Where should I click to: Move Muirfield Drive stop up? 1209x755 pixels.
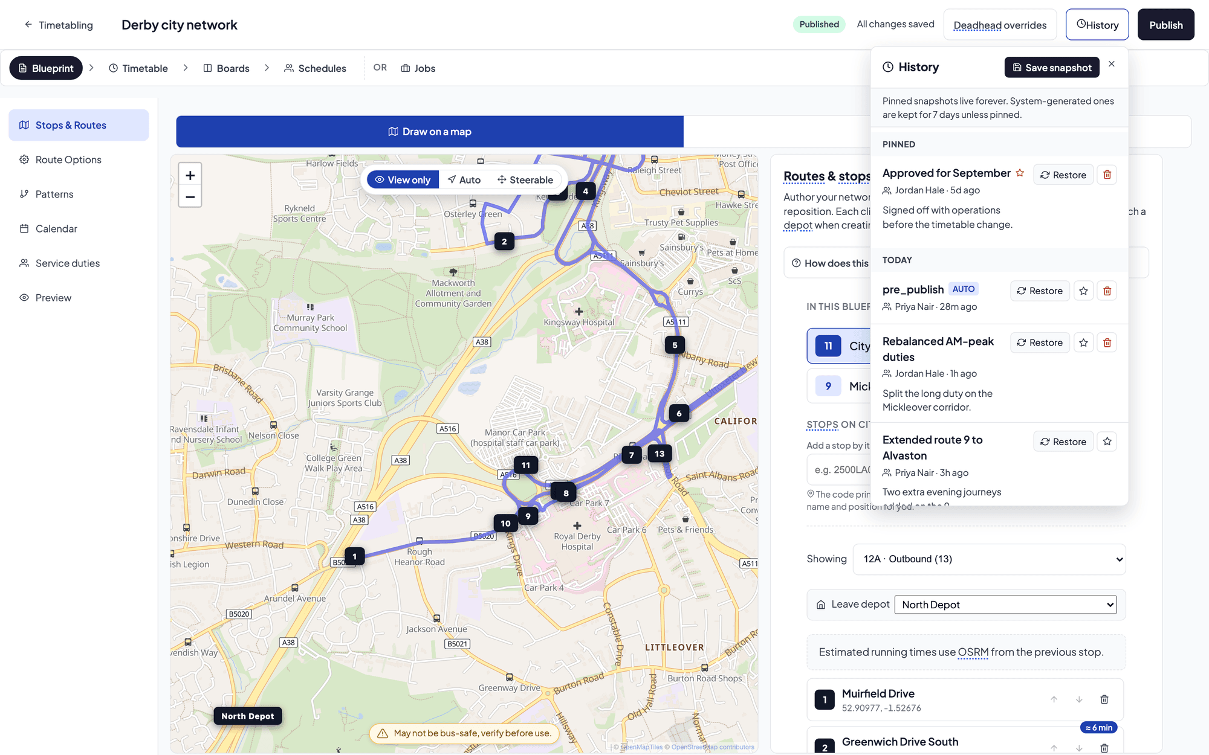tap(1054, 699)
